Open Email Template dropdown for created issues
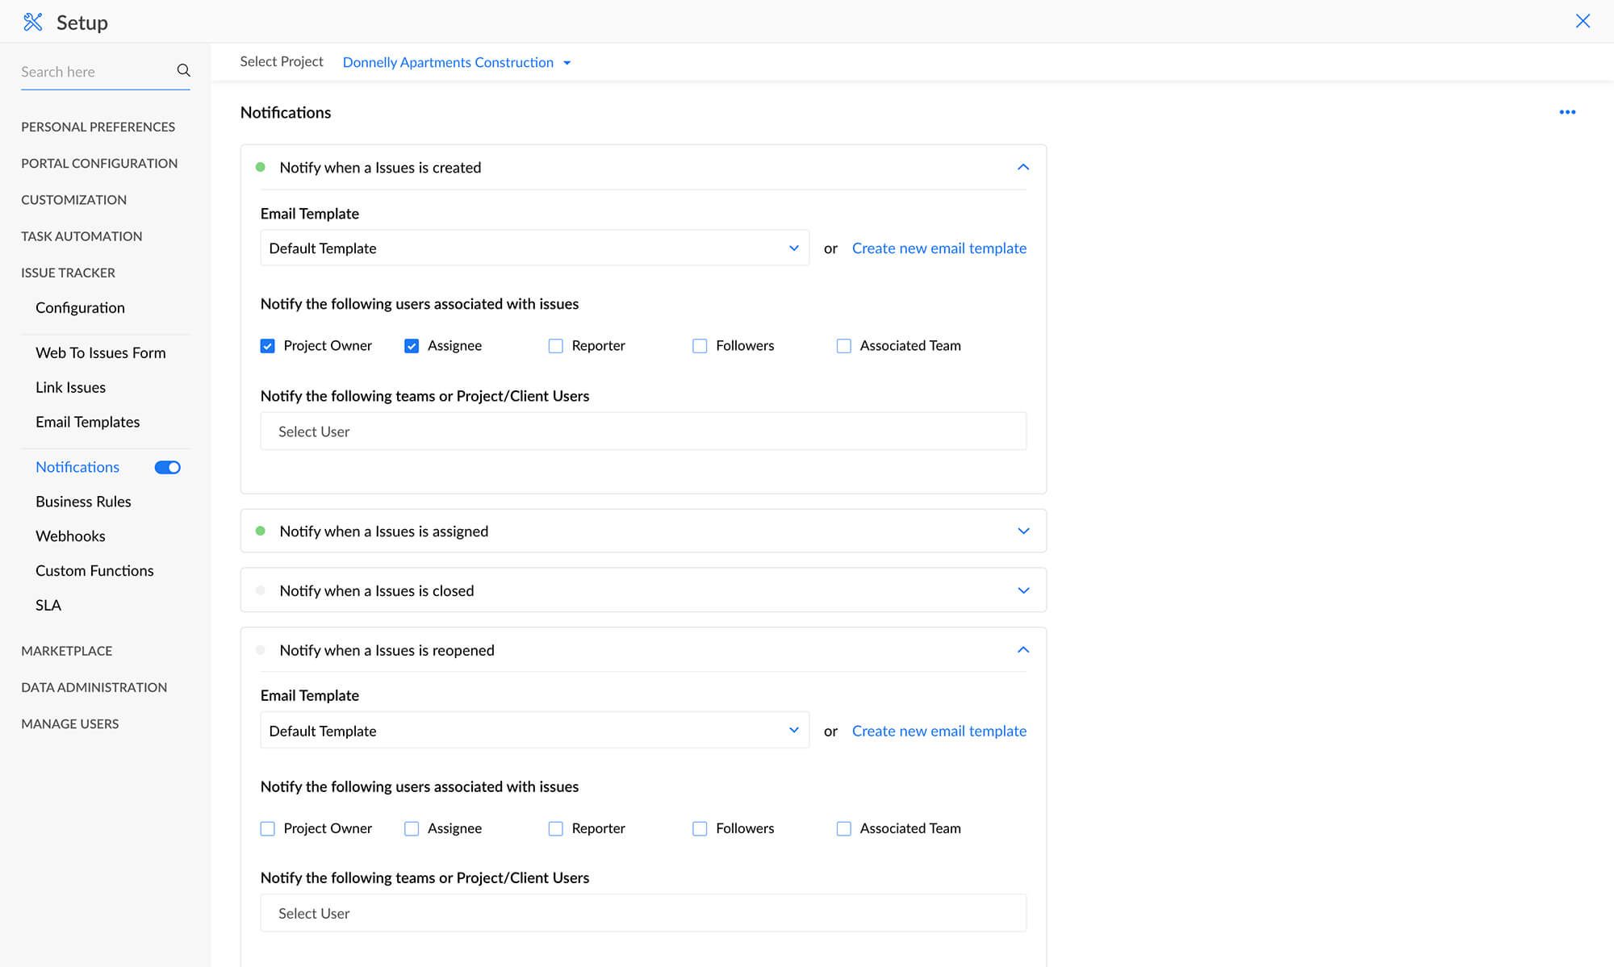Image resolution: width=1614 pixels, height=967 pixels. pos(534,248)
